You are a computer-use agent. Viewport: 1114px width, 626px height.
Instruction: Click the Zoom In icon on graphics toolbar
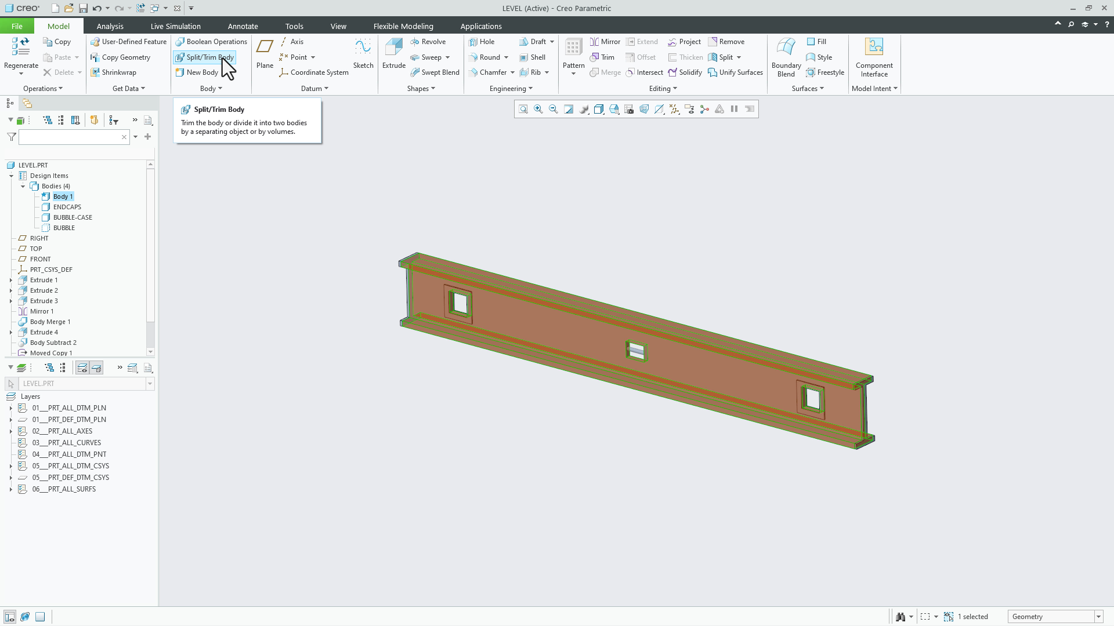click(538, 108)
